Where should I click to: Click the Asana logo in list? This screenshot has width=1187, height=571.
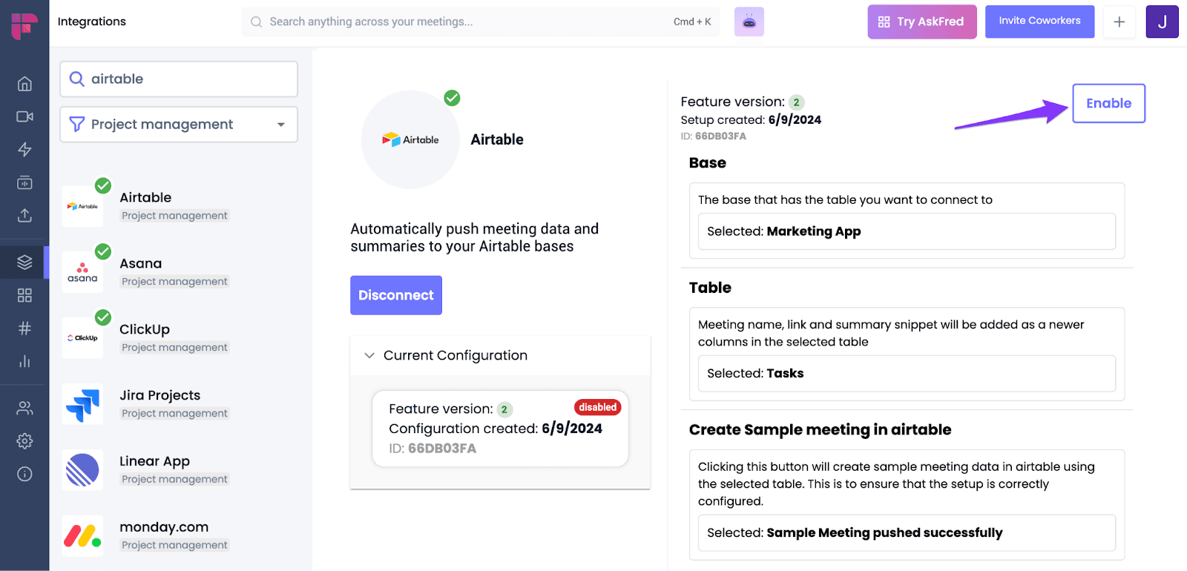82,272
